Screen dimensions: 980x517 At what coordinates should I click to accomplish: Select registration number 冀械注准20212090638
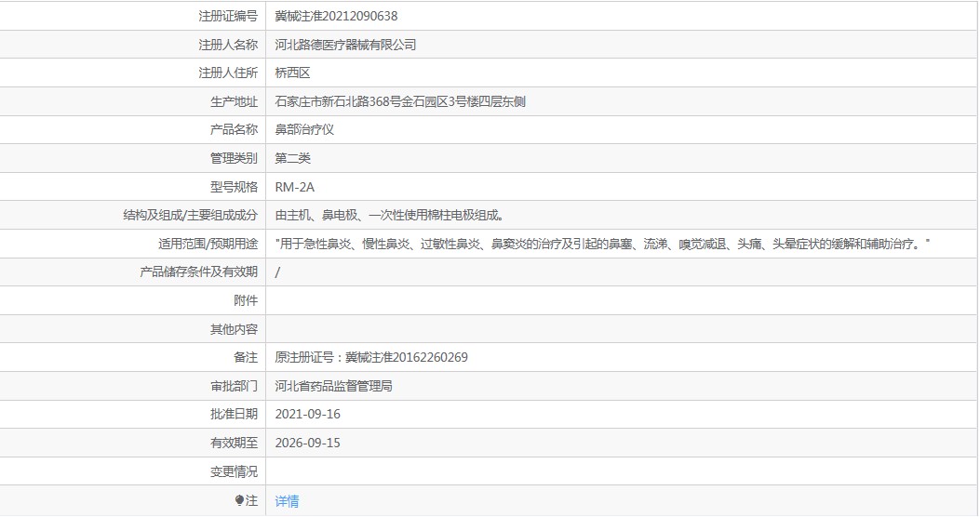pyautogui.click(x=336, y=16)
